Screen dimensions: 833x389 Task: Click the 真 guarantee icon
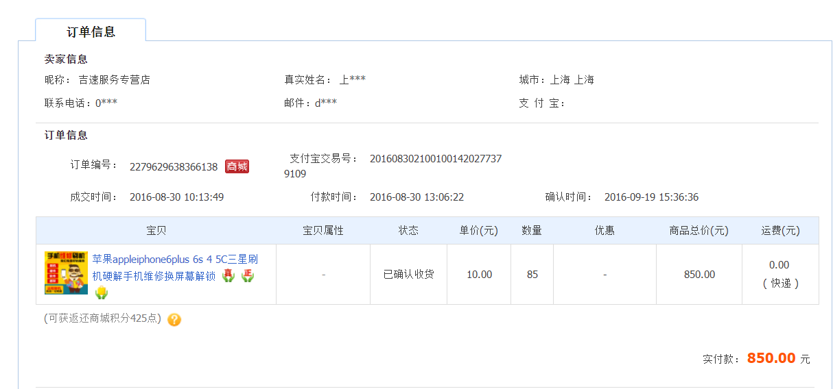click(x=228, y=276)
